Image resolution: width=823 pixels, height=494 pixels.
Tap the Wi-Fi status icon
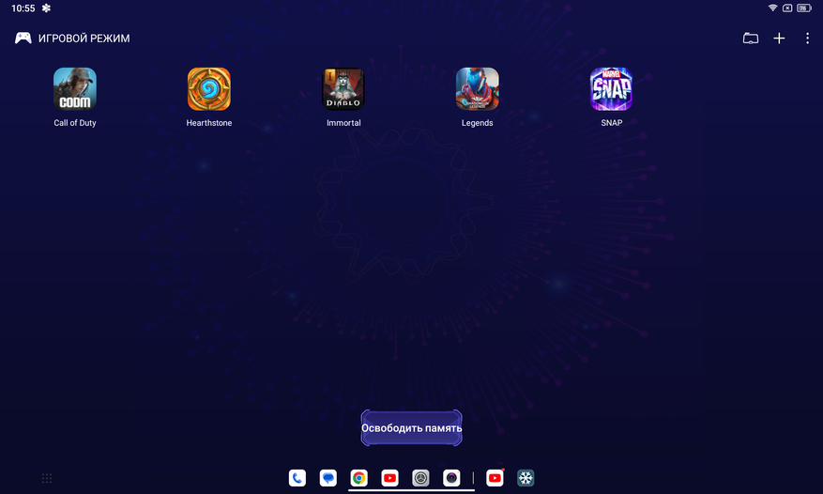(772, 8)
